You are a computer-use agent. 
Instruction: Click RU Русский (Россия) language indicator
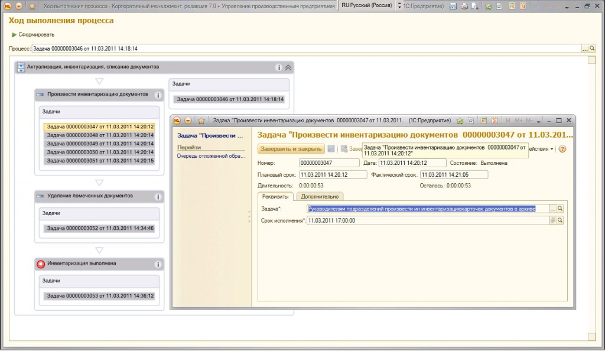pos(366,5)
